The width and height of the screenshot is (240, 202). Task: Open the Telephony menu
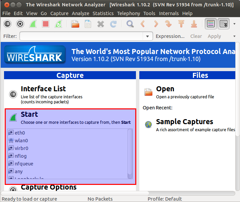(x=129, y=13)
